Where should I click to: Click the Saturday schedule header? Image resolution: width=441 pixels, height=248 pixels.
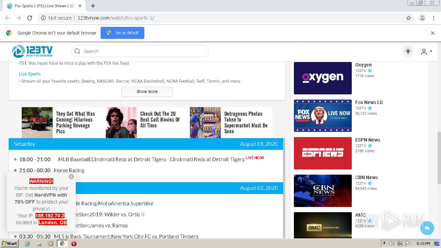pos(146,144)
